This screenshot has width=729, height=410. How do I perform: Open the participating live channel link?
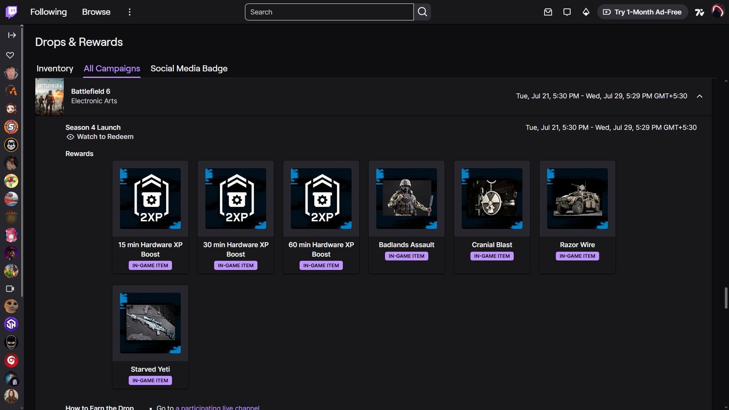coord(218,407)
